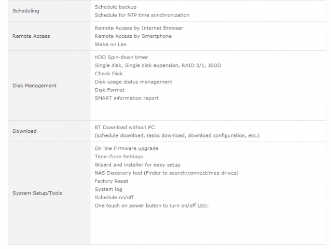Click the Time-Zone Settings line
This screenshot has height=249, width=331.
(x=119, y=157)
